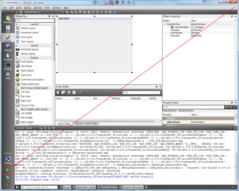Apply horizontal splitter layout icon

[x=93, y=12]
